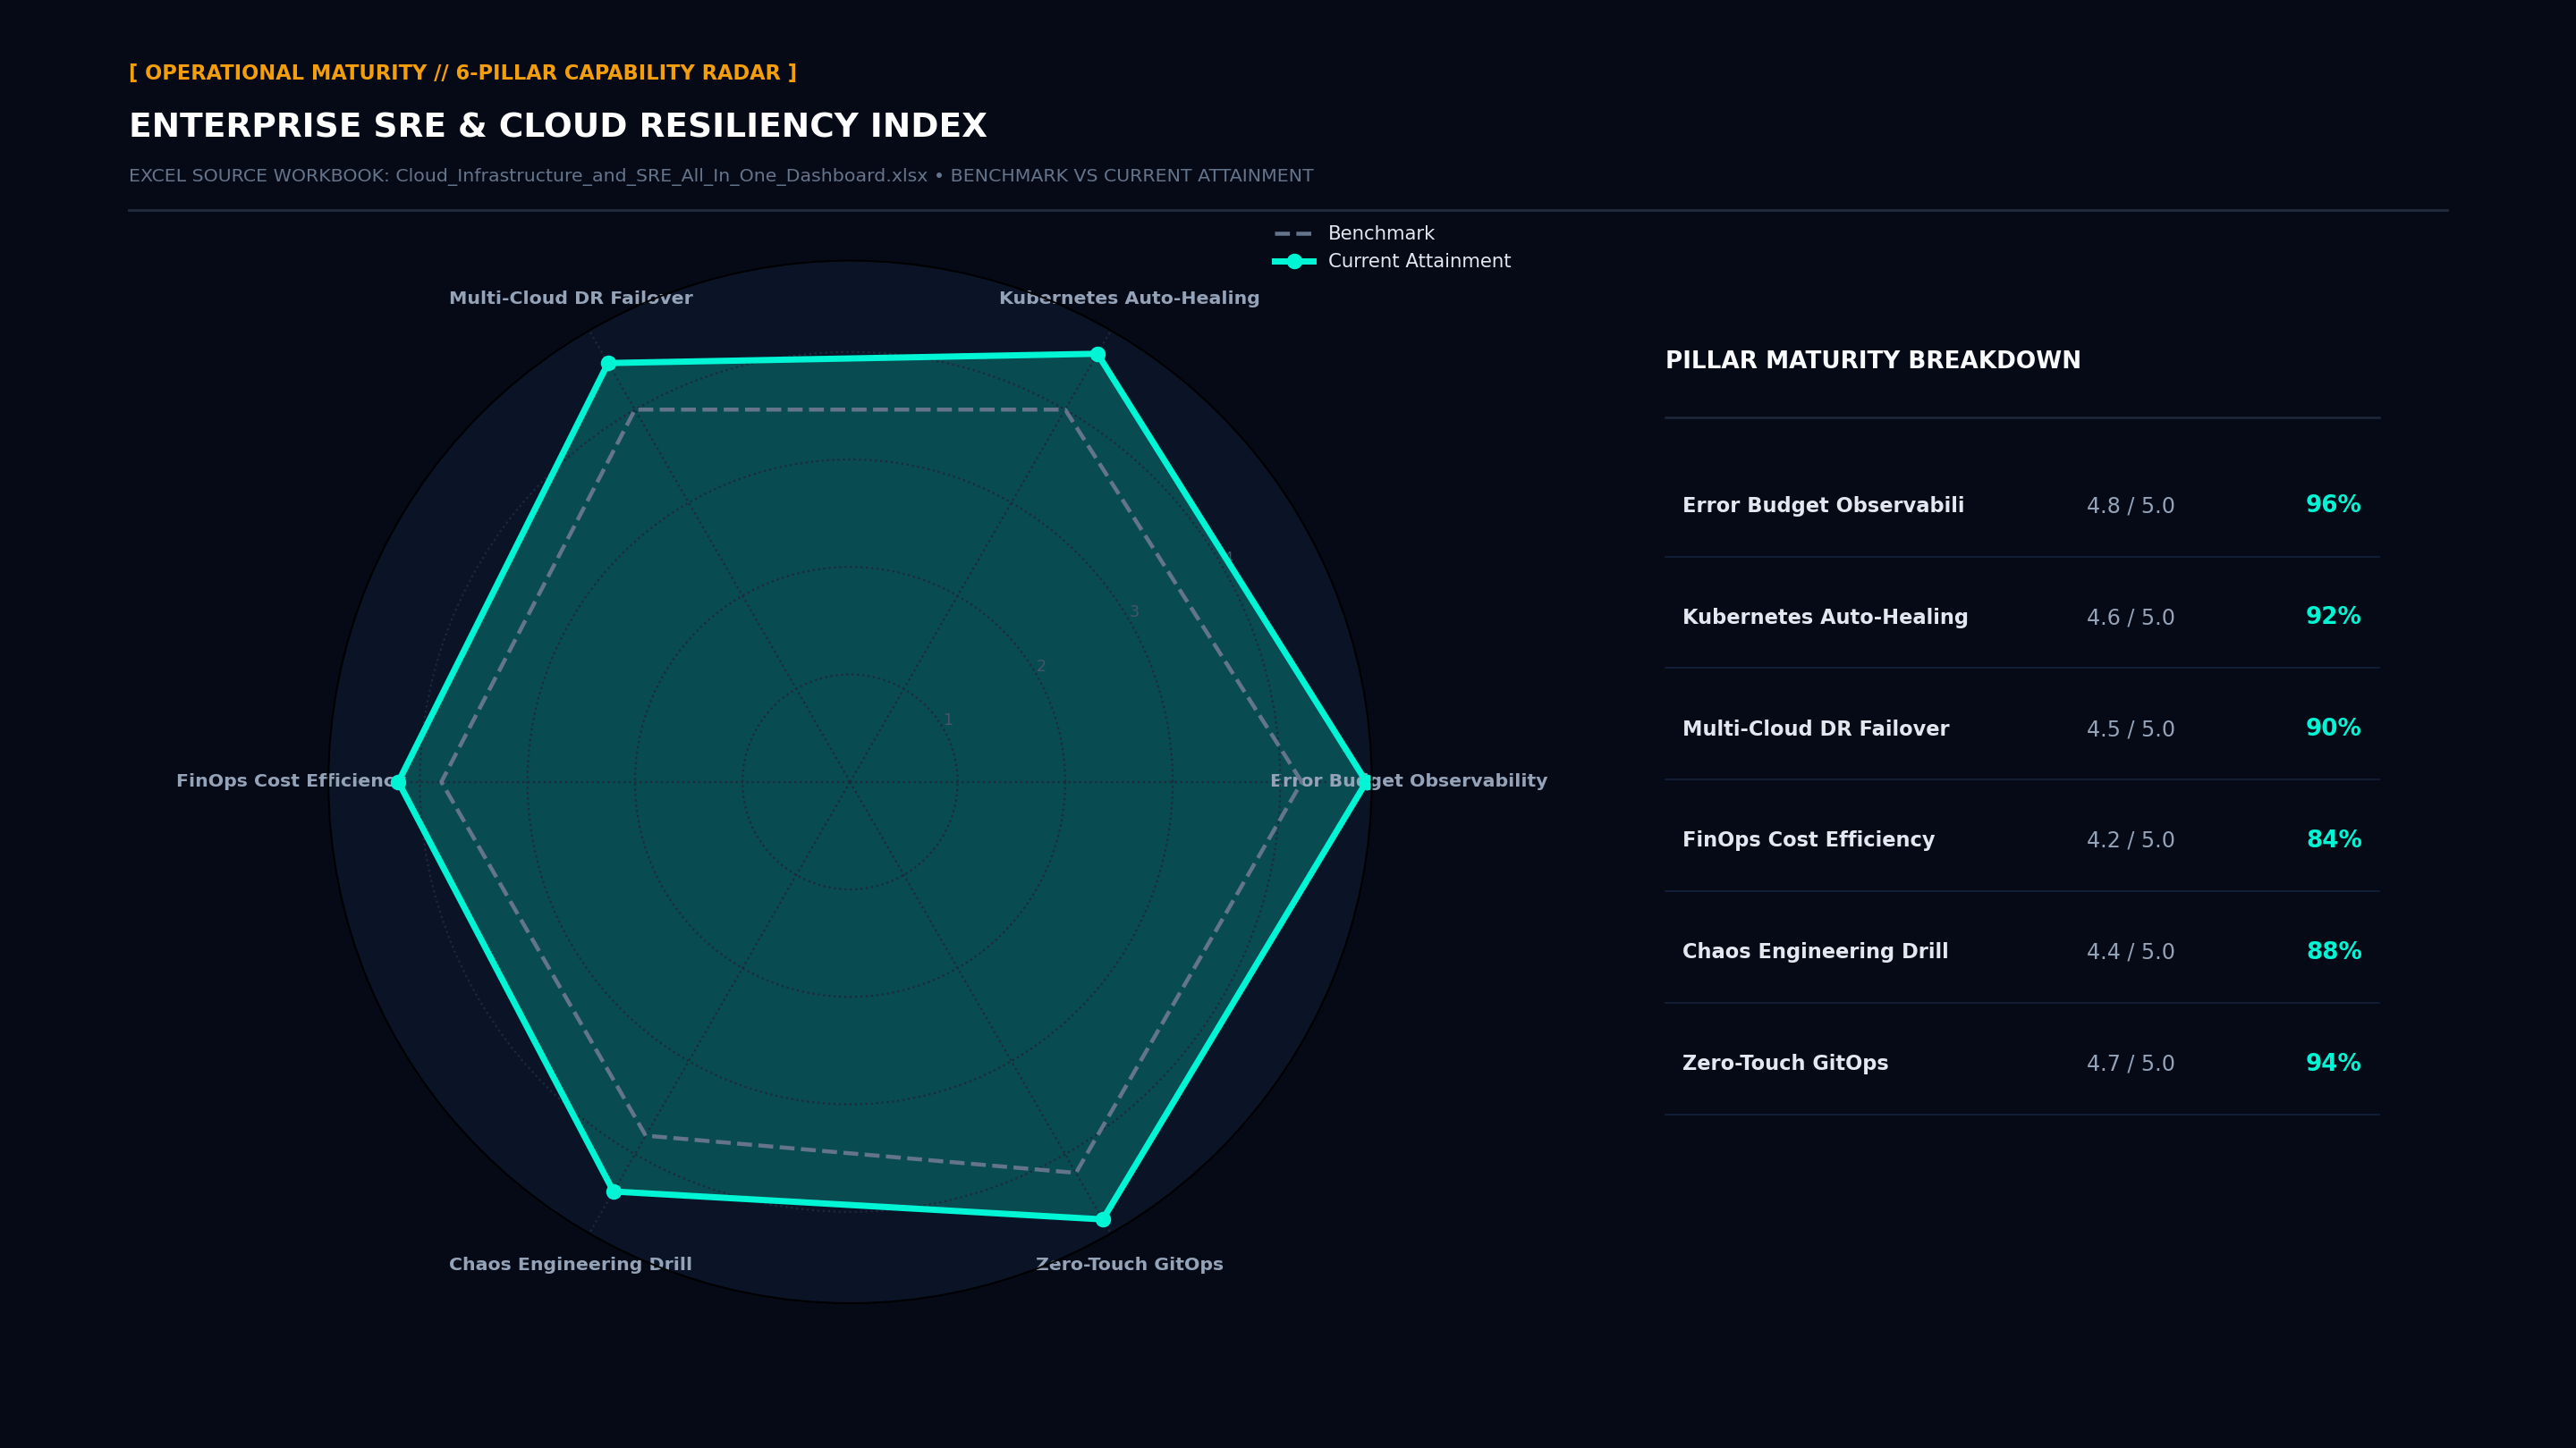Screen dimensions: 2576x1448
Task: Select the Error Budget Observability axis label
Action: 1408,780
